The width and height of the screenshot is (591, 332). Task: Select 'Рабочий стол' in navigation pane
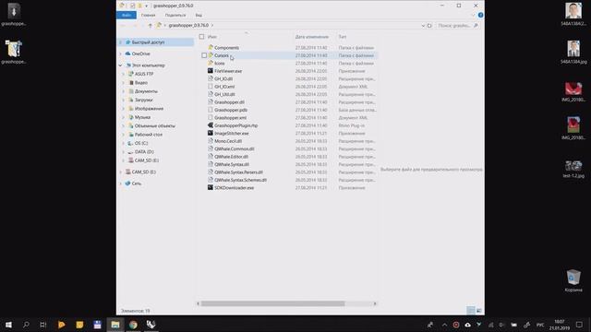[149, 135]
